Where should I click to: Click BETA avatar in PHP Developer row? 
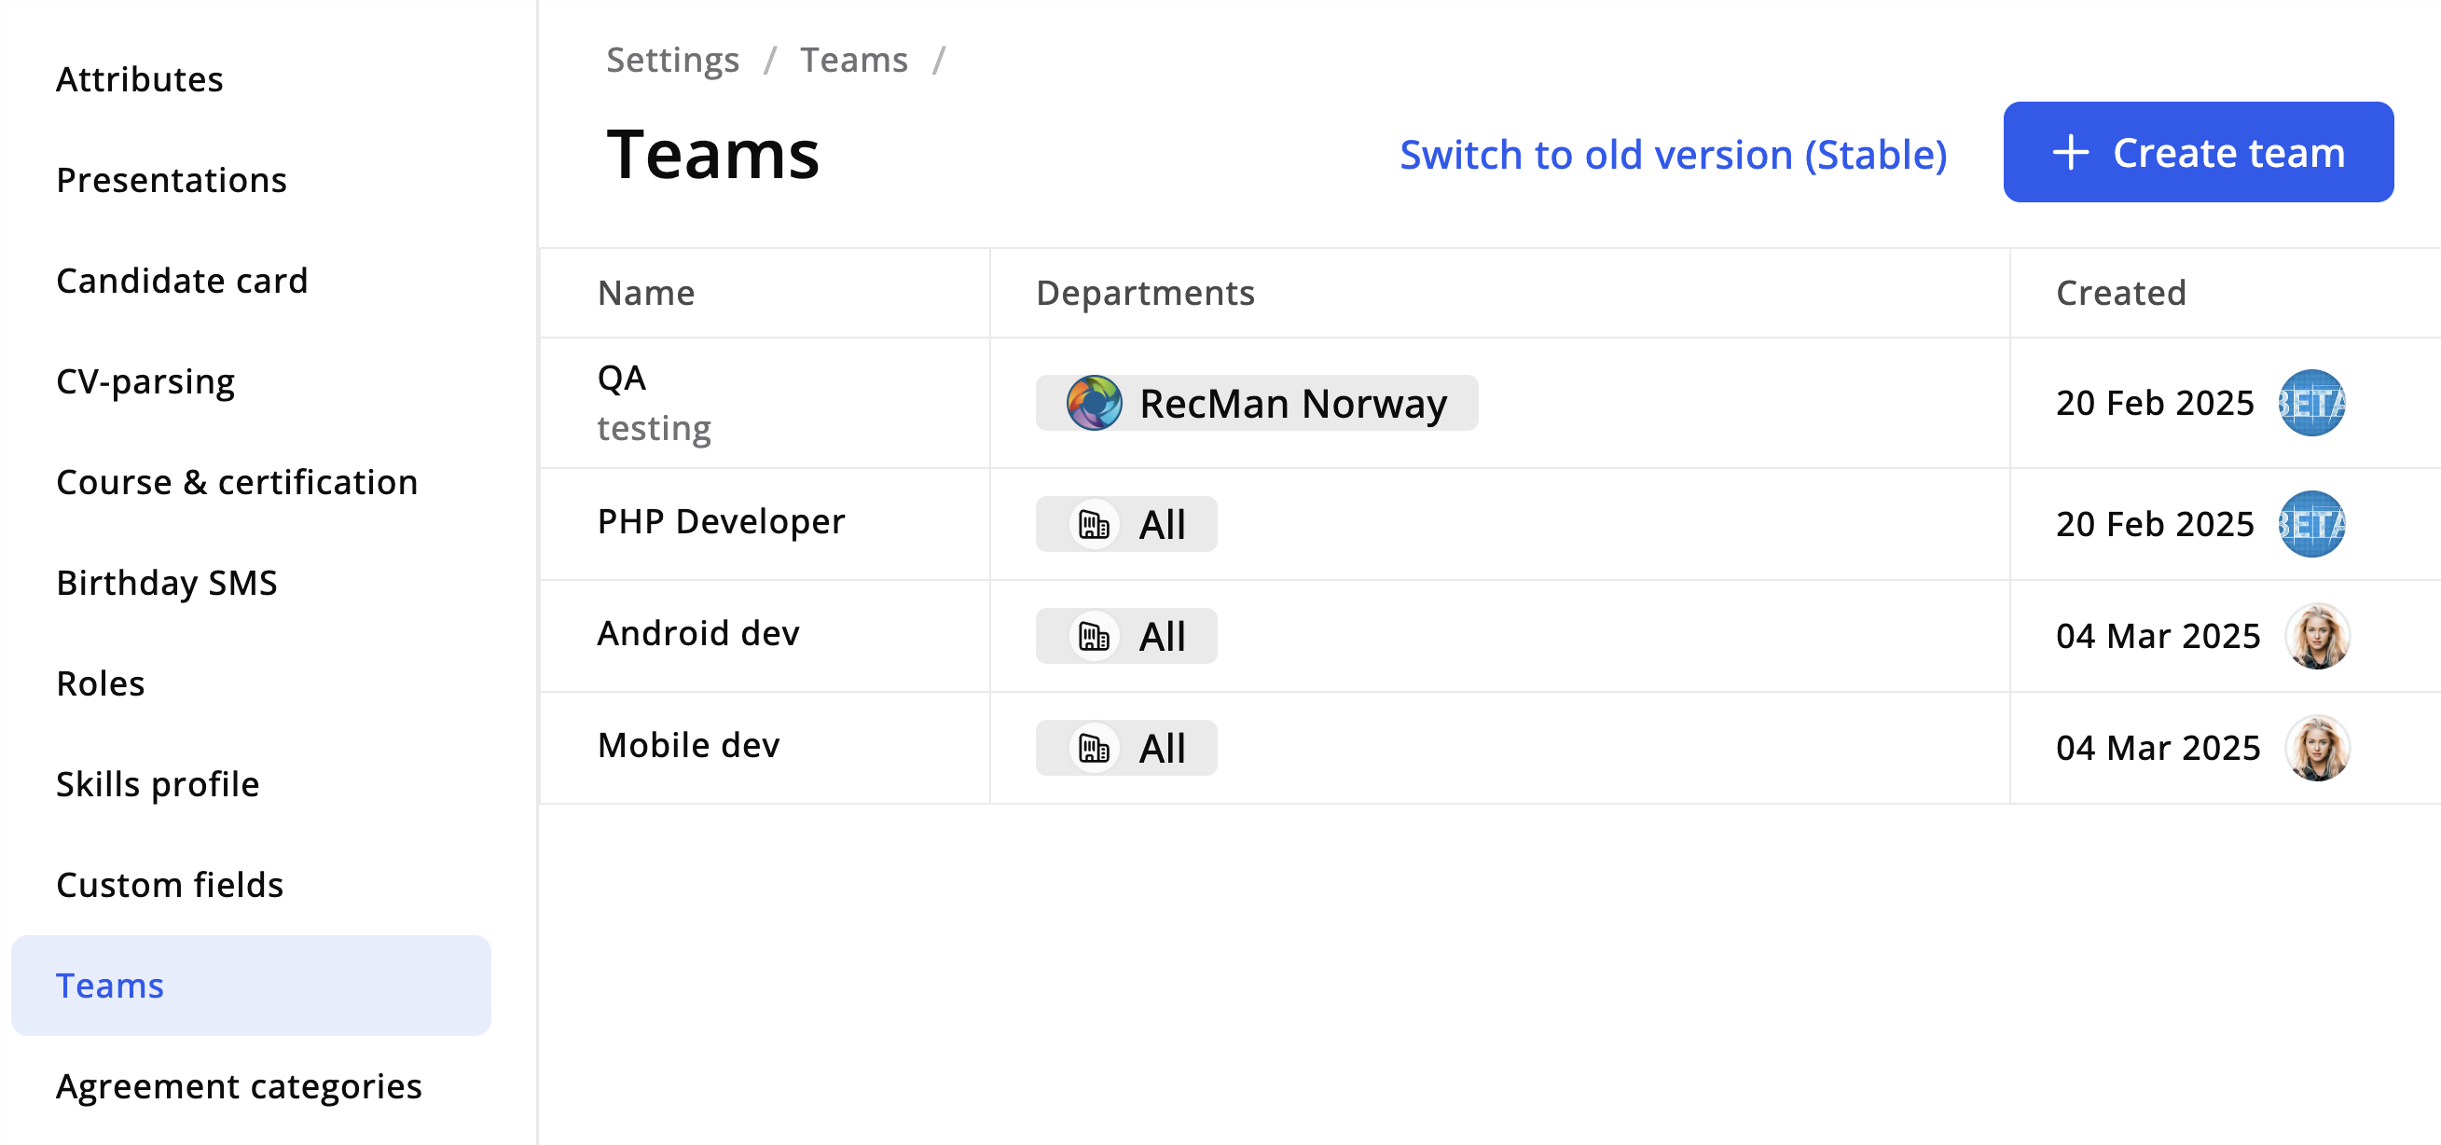pyautogui.click(x=2310, y=524)
